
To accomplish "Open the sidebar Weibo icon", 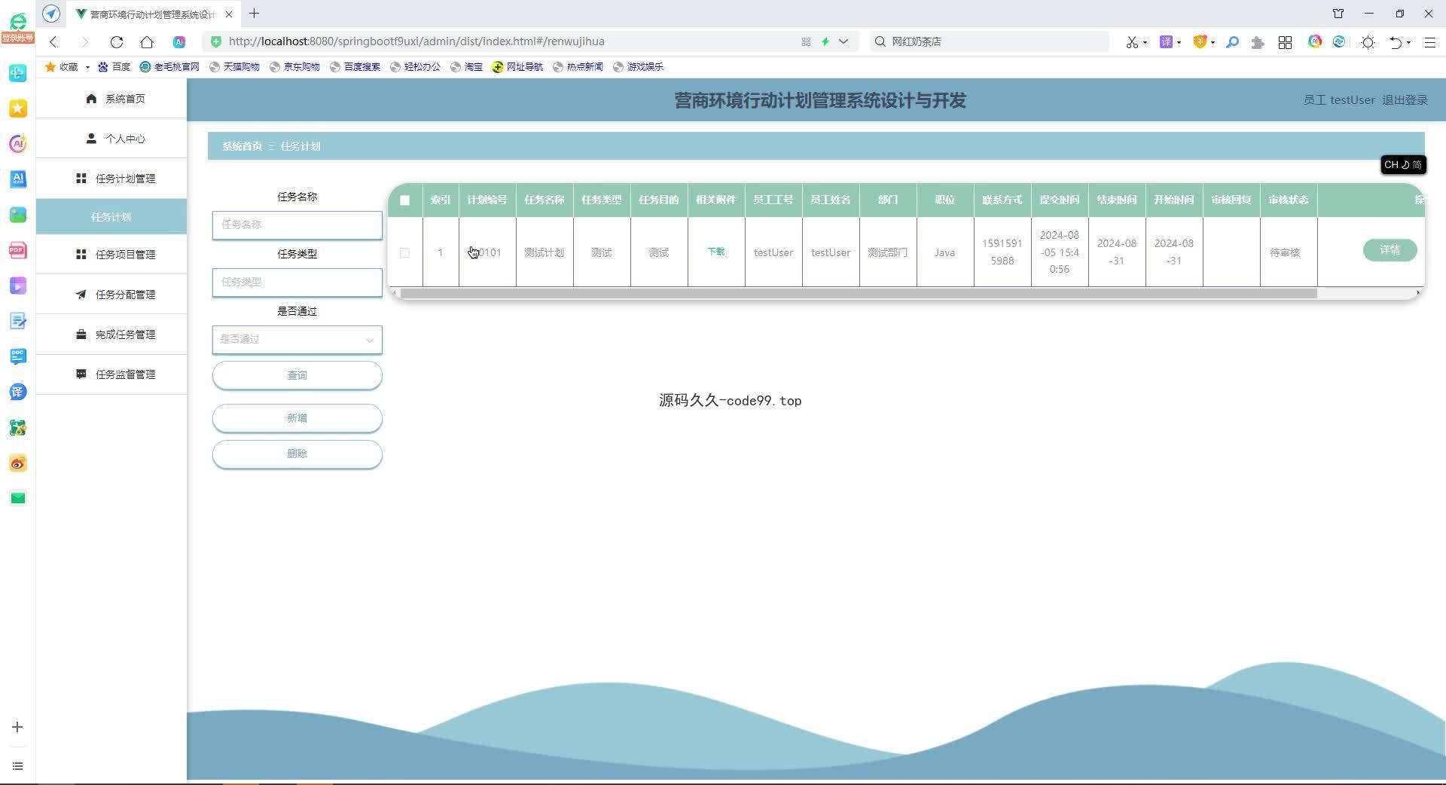I will [18, 463].
